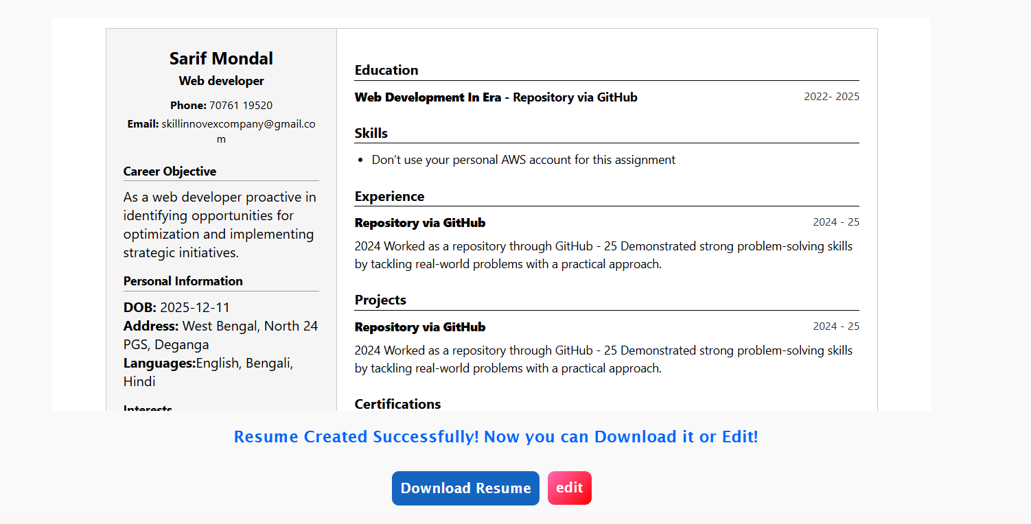Select Repository via GitHub under Experience

point(419,222)
